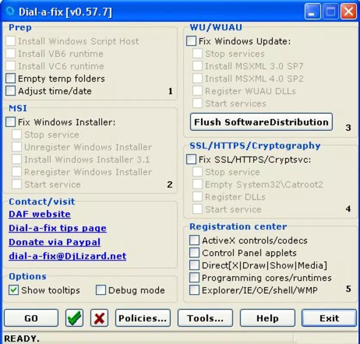This screenshot has height=344, width=360.
Task: Click the Help button
Action: tap(267, 318)
